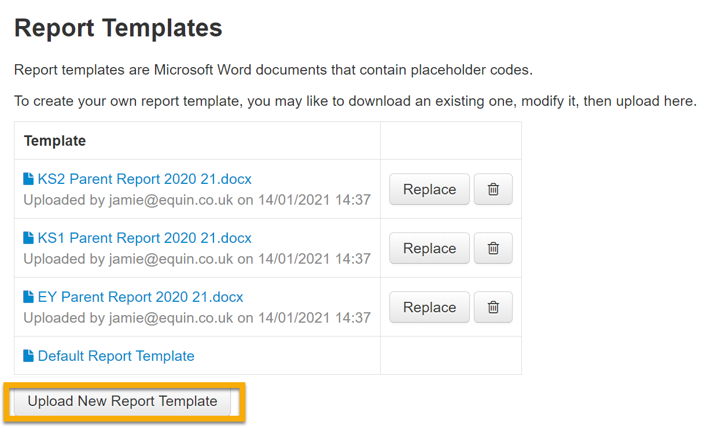
Task: Click the Report Templates page heading
Action: [119, 28]
